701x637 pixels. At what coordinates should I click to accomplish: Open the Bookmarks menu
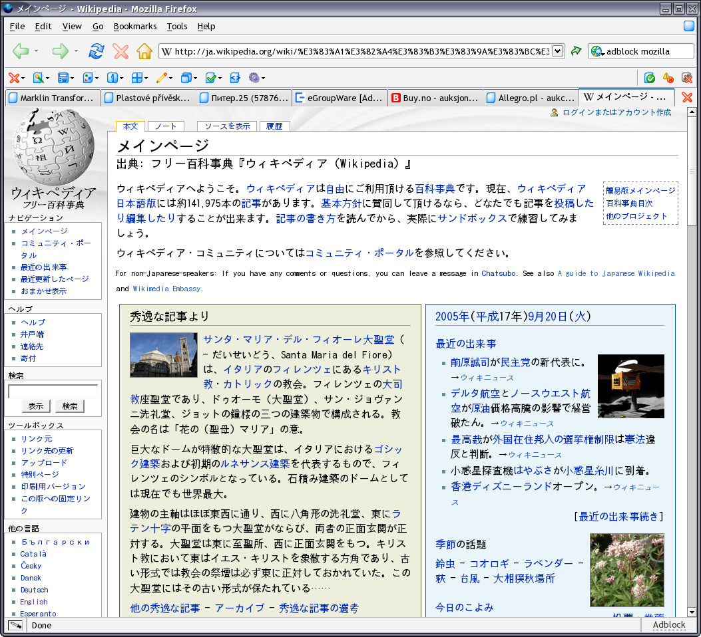pos(135,27)
